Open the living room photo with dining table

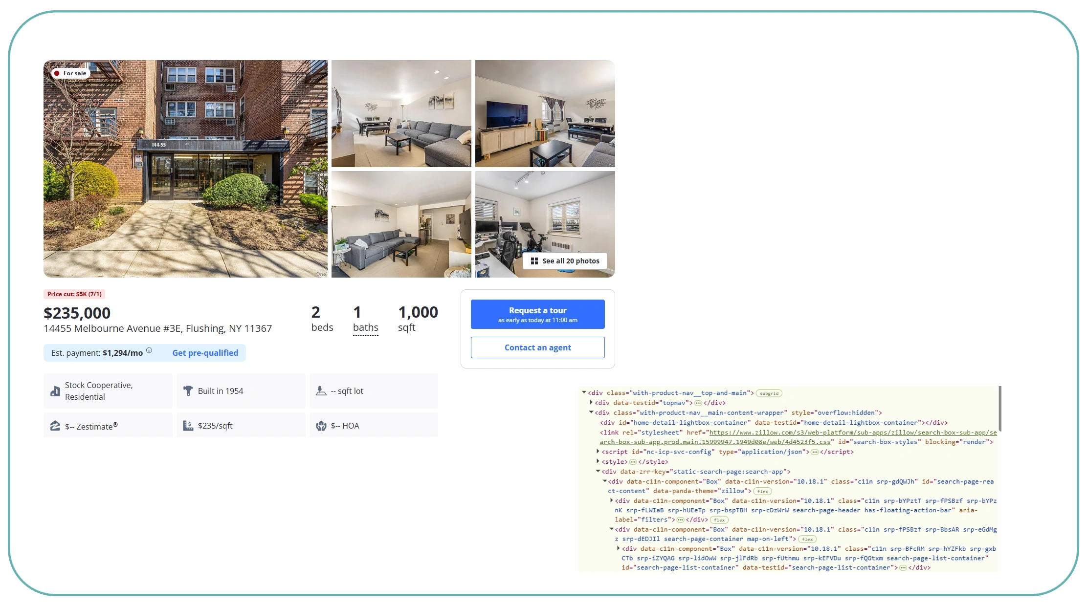(401, 113)
